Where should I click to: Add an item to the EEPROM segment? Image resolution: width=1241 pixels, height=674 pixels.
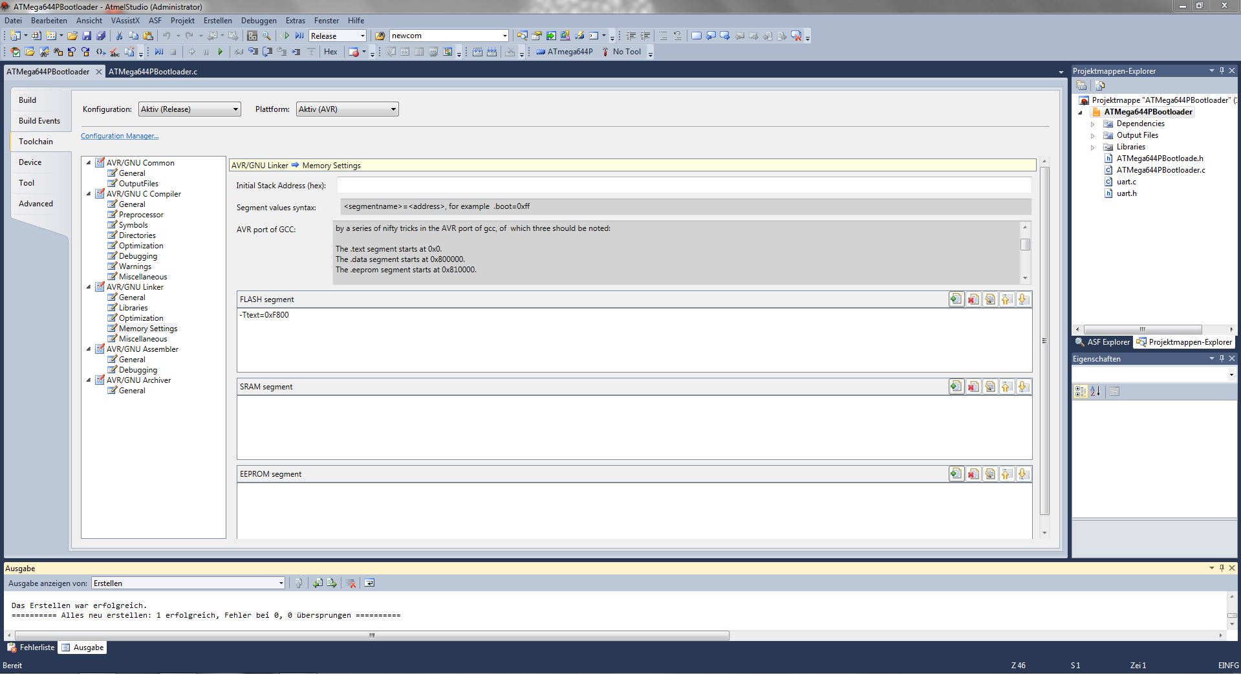[956, 473]
